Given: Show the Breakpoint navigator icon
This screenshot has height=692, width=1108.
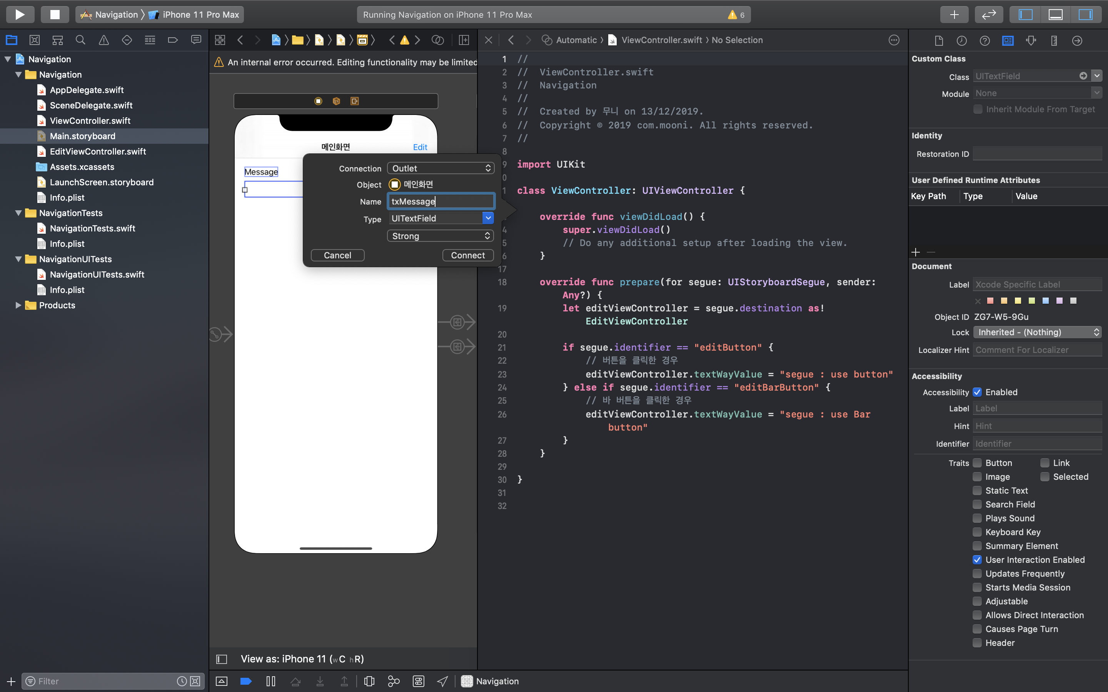Looking at the screenshot, I should point(173,40).
